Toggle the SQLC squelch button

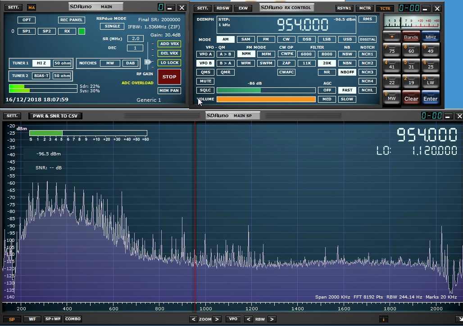tap(205, 90)
